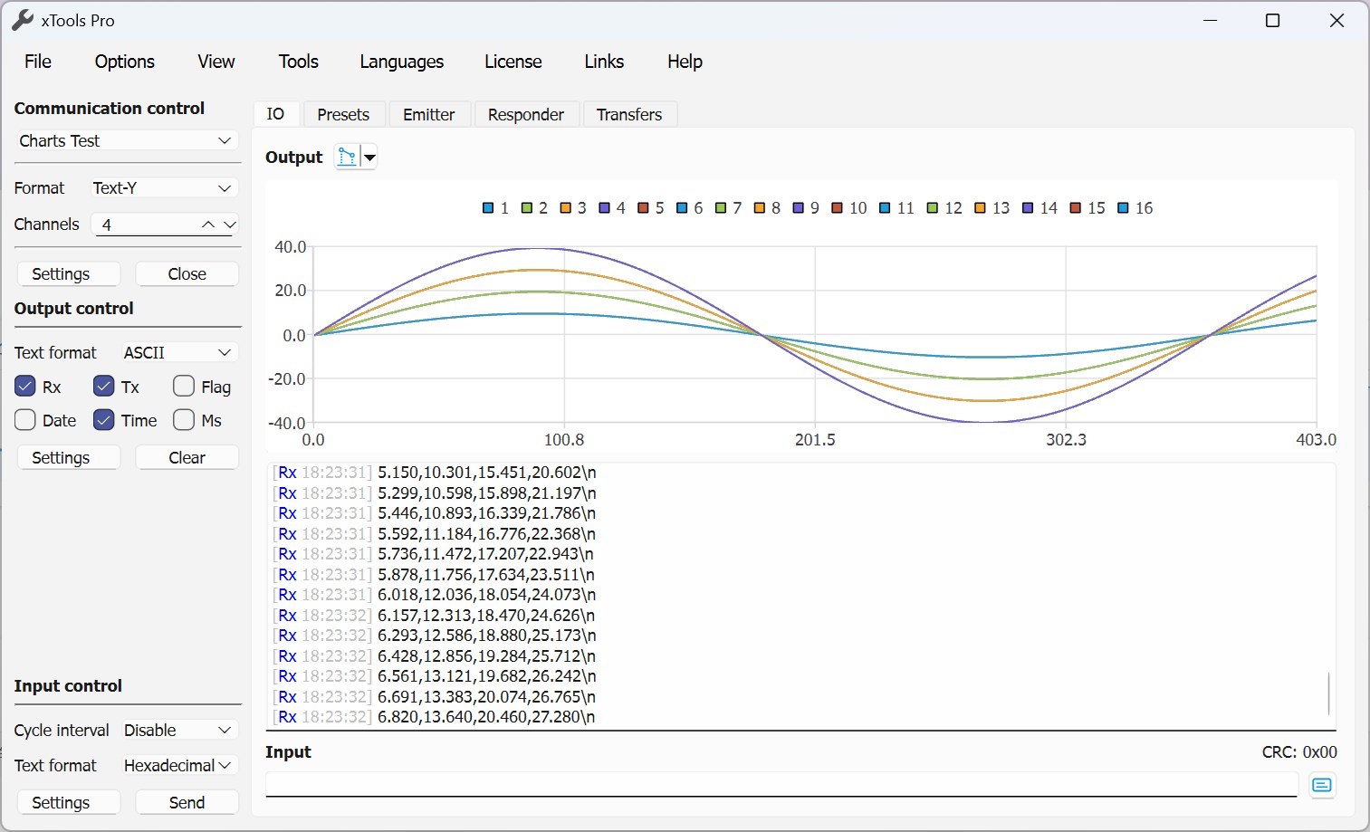This screenshot has height=832, width=1370.
Task: Switch to the Emitter tab
Action: tap(428, 115)
